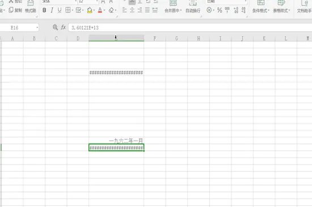The height and width of the screenshot is (207, 312).
Task: Select cell containing 一九六二年一月
Action: pos(116,141)
